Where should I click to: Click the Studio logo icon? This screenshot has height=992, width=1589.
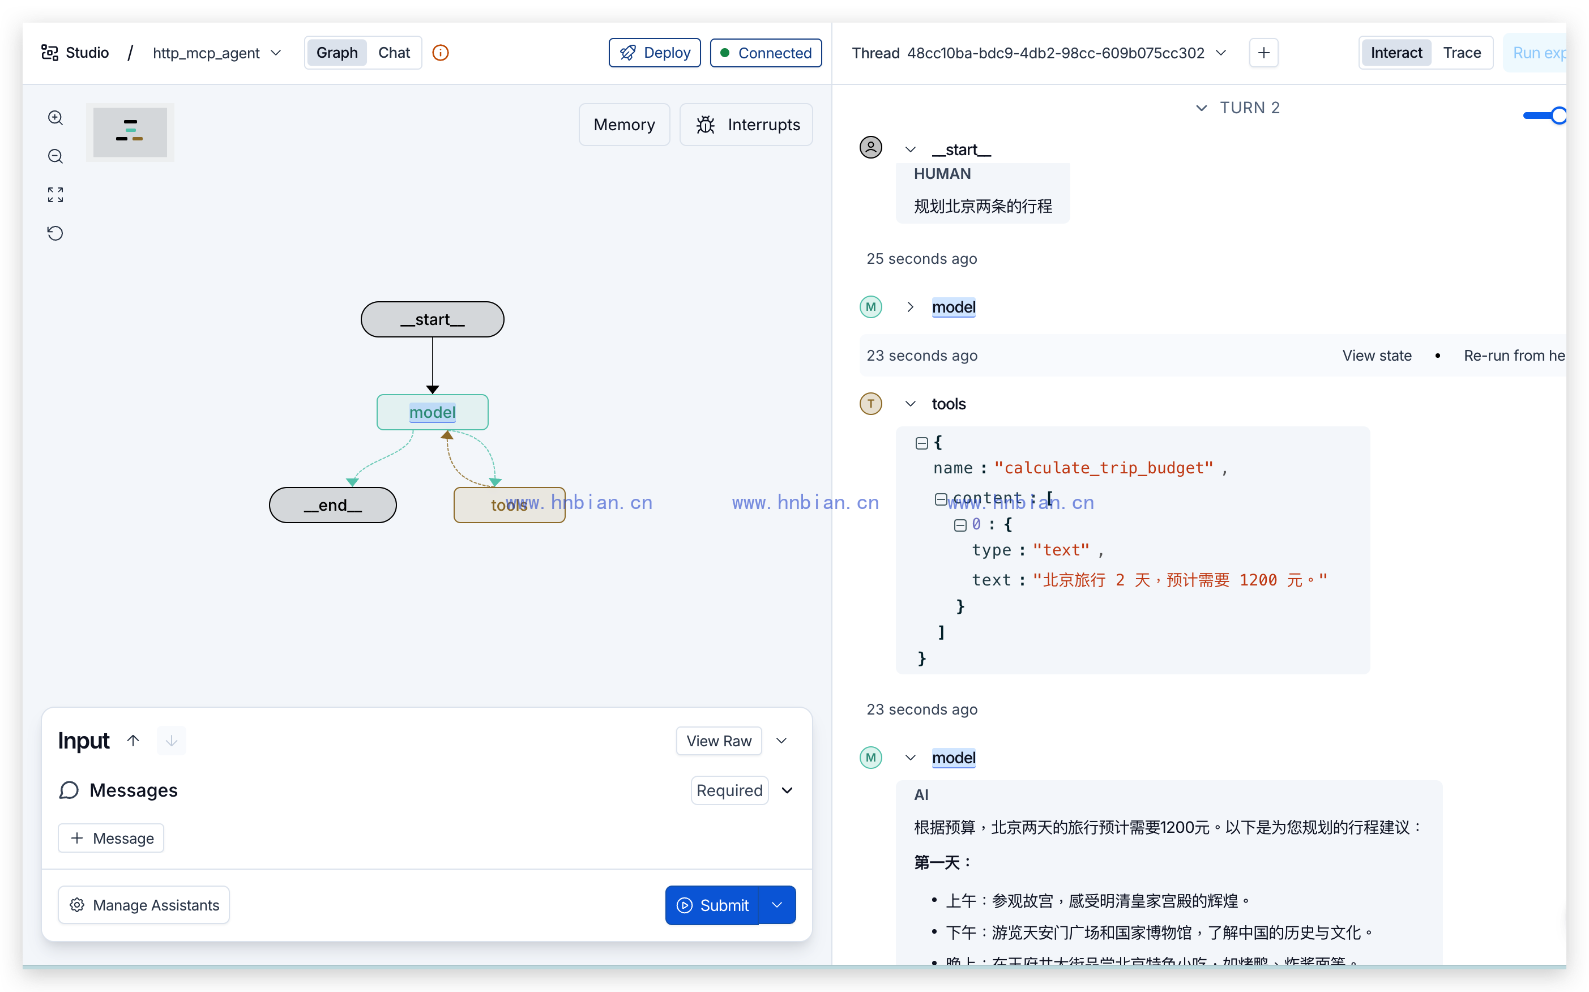[50, 53]
